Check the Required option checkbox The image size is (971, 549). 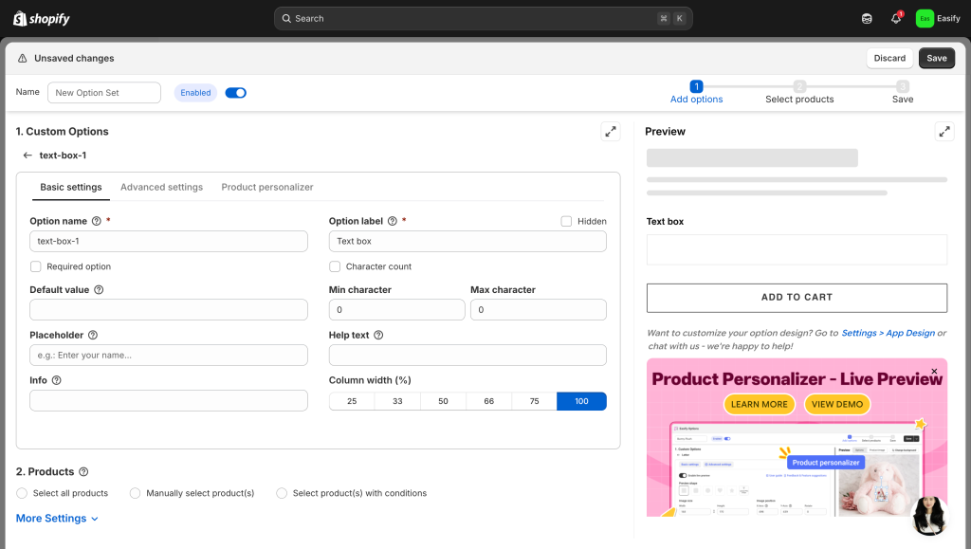point(36,266)
